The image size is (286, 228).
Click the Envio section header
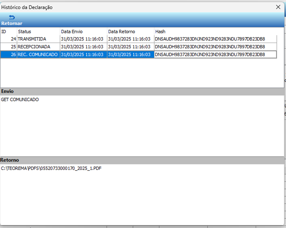[142, 91]
